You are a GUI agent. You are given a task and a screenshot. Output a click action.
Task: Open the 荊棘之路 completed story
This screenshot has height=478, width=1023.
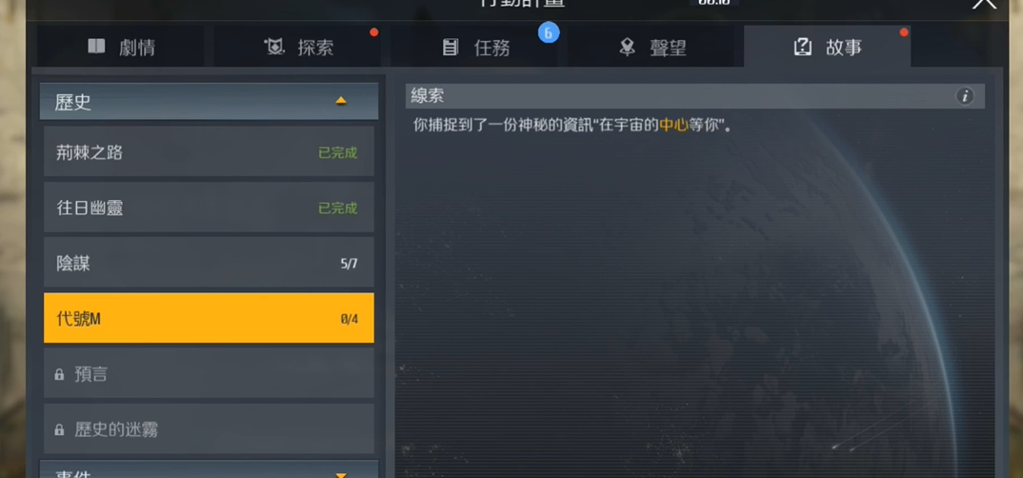pos(209,152)
